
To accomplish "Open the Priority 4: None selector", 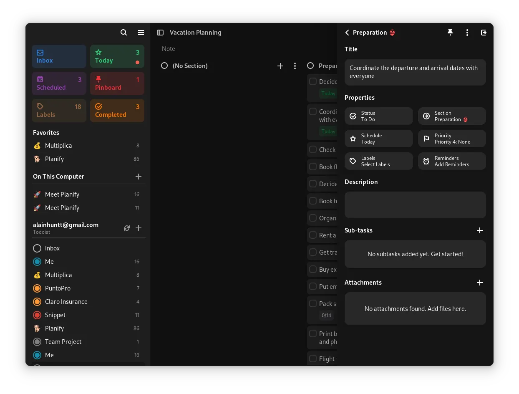I will pos(452,139).
